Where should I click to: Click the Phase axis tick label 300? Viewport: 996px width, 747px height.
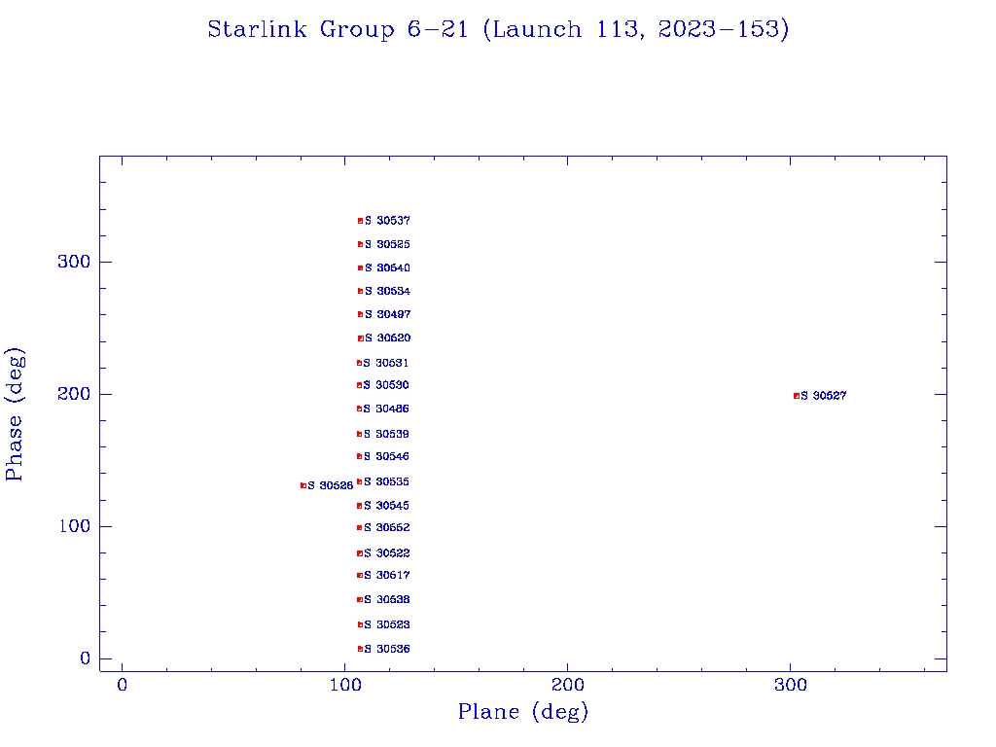pos(74,262)
